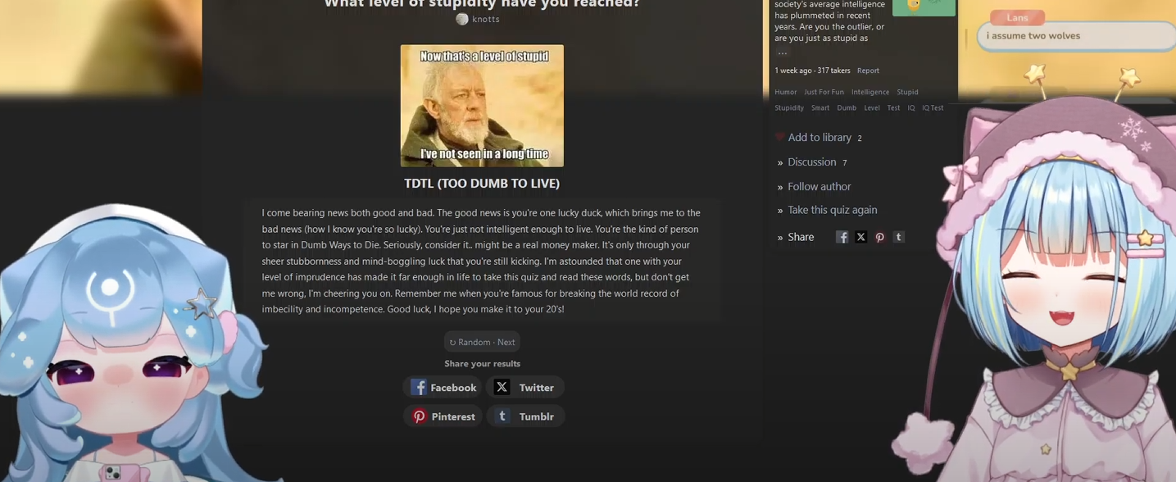Click the Lans username chat label
Screen dimensions: 1176x482
[1017, 17]
